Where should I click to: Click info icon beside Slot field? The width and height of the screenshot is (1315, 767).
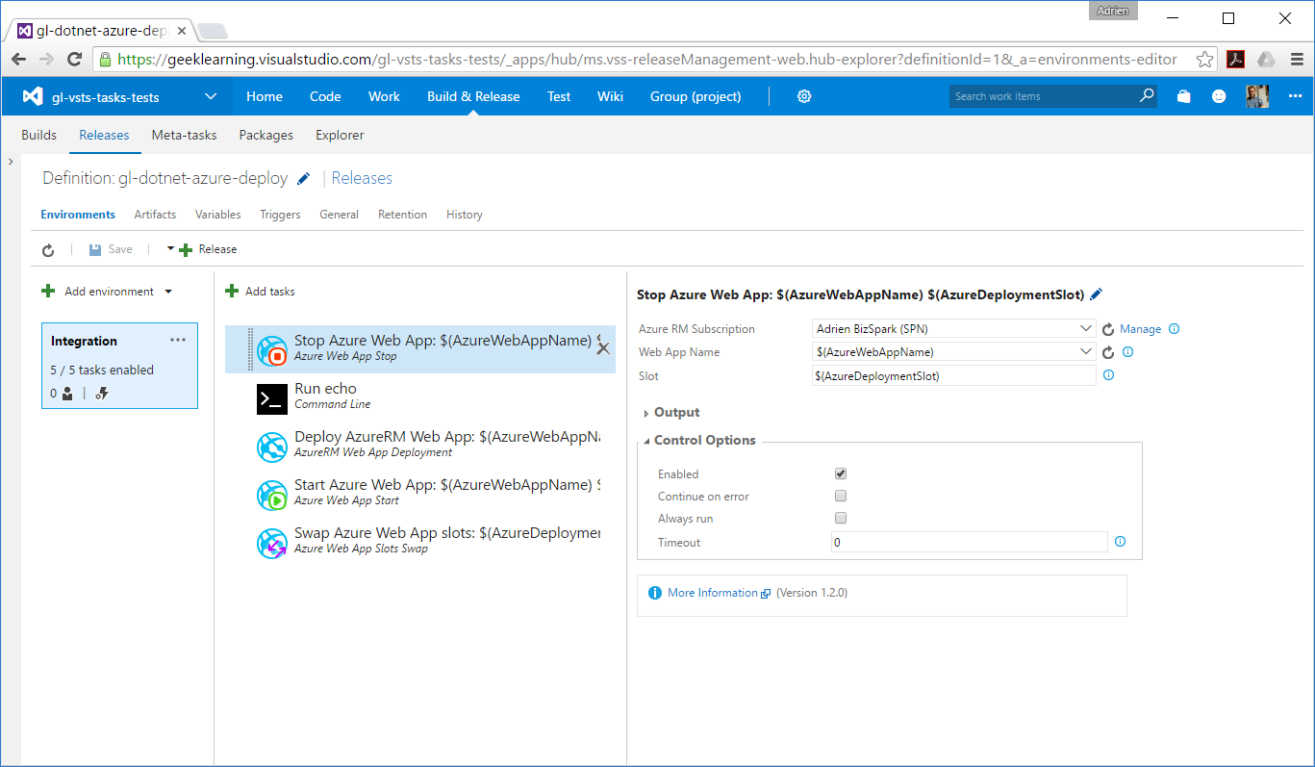[1108, 375]
